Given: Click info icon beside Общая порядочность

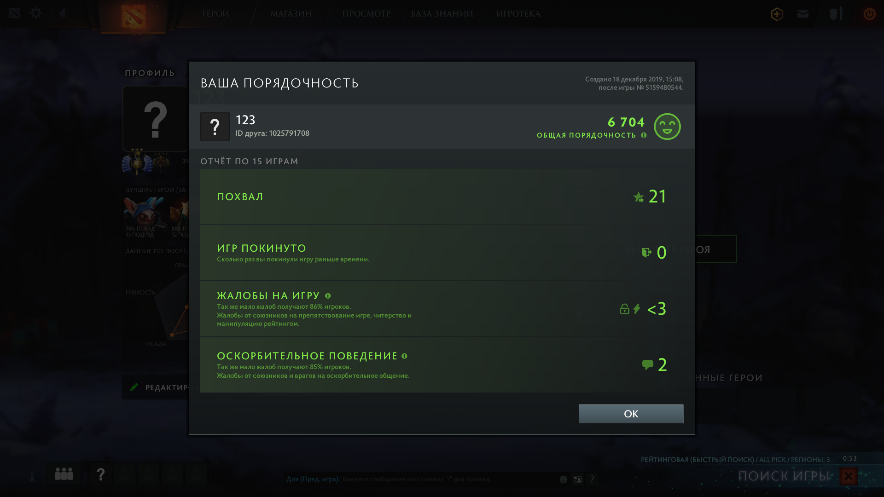Looking at the screenshot, I should point(644,135).
